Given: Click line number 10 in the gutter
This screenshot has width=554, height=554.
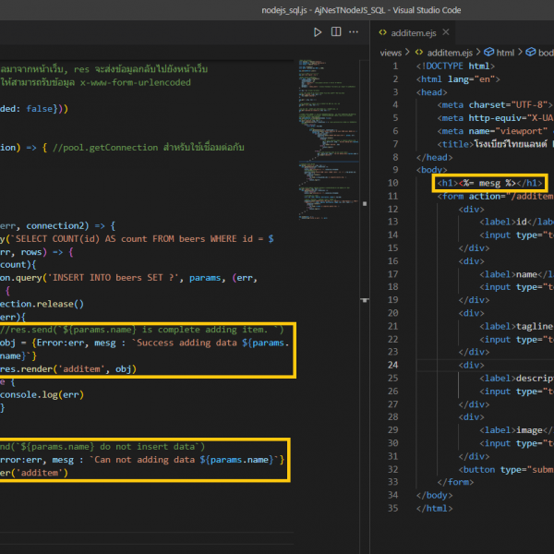Looking at the screenshot, I should (x=394, y=183).
